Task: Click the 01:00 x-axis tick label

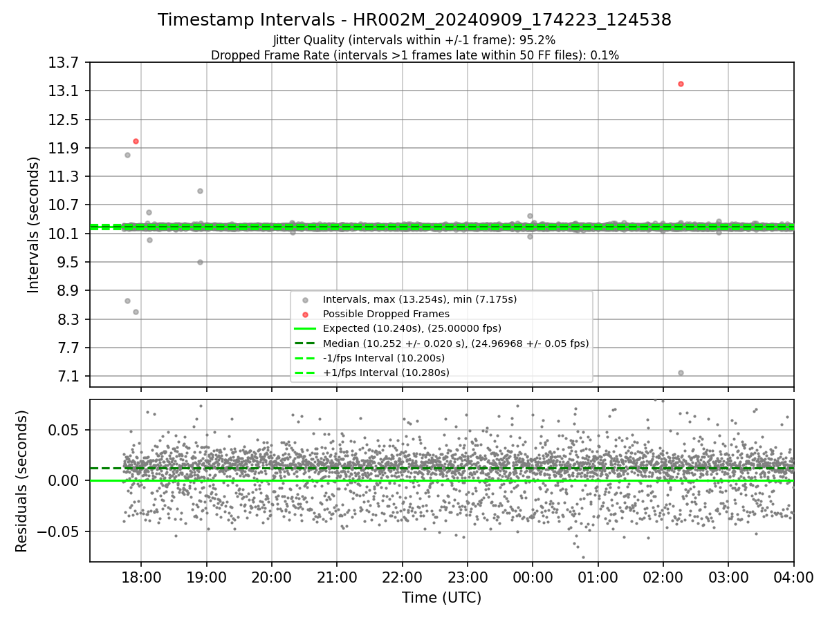Action: click(598, 578)
